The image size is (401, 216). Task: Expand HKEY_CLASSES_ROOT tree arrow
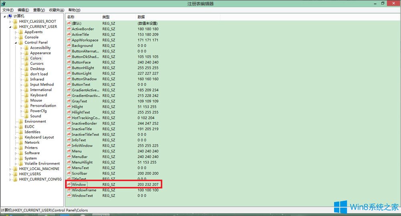coord(10,22)
